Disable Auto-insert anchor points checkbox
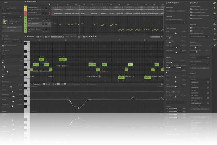This screenshot has height=145, width=217. [191, 12]
